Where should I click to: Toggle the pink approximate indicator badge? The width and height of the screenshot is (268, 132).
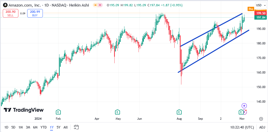pos(100,5)
